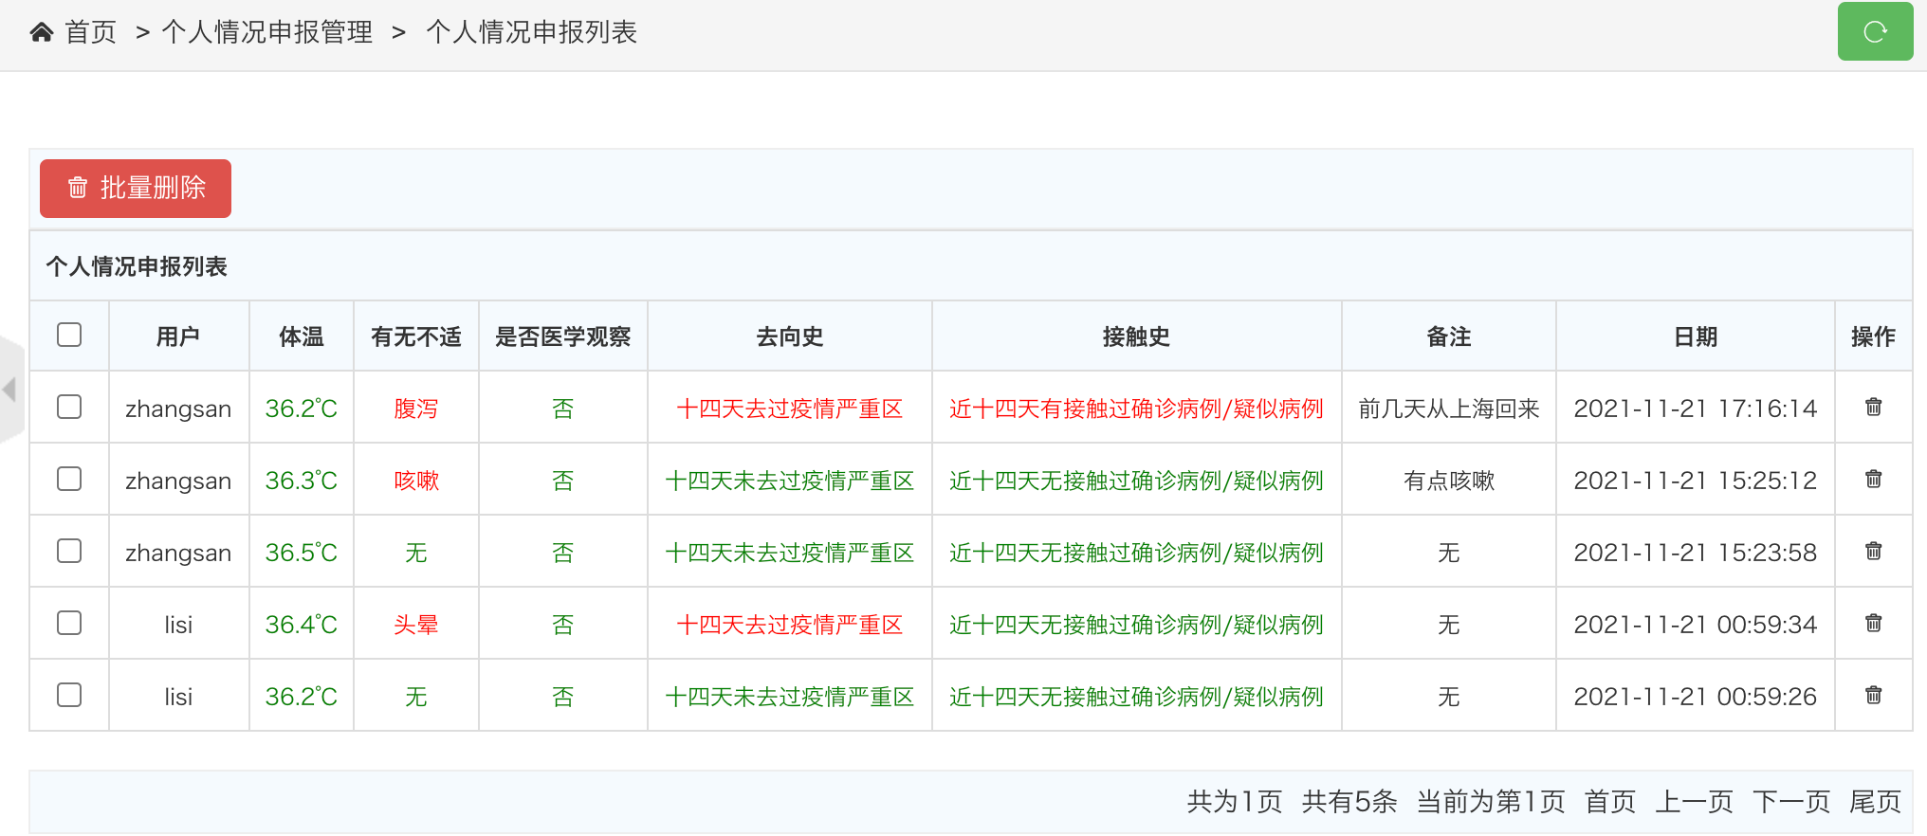
Task: Click the 体温 column header
Action: point(302,336)
